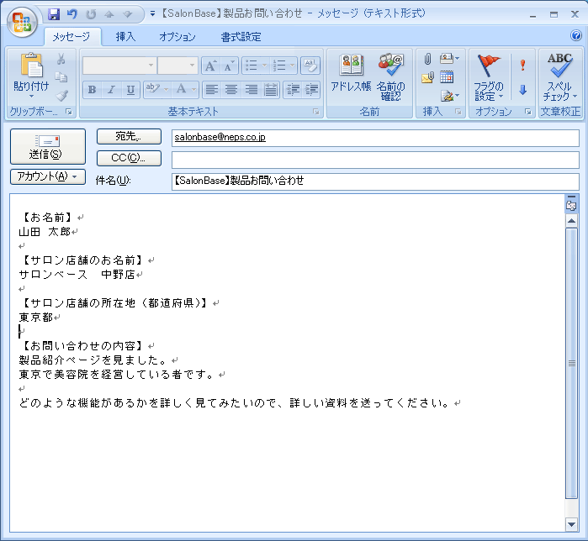Click the CC(C)... button

coord(129,158)
